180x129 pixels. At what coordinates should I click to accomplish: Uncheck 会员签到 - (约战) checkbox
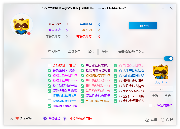49,70
